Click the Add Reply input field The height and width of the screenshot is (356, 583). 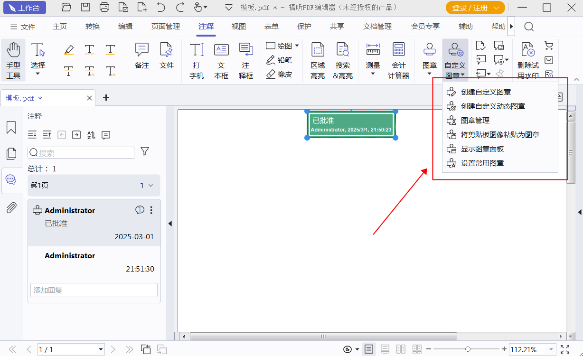click(94, 290)
